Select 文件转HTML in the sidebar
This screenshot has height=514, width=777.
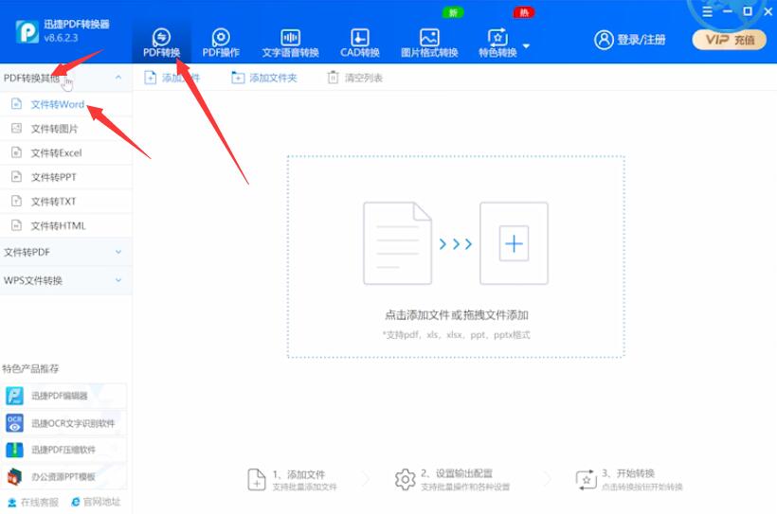point(66,226)
